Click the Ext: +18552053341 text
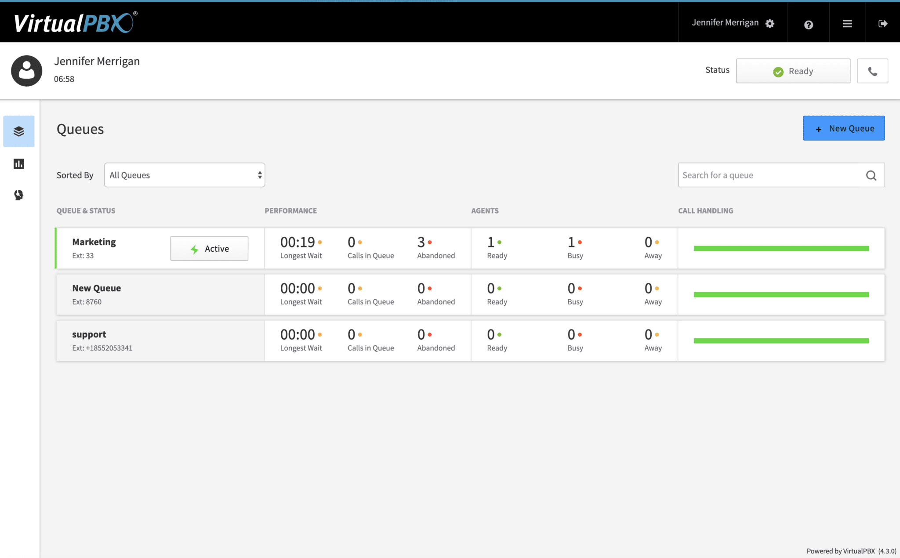 [x=102, y=348]
